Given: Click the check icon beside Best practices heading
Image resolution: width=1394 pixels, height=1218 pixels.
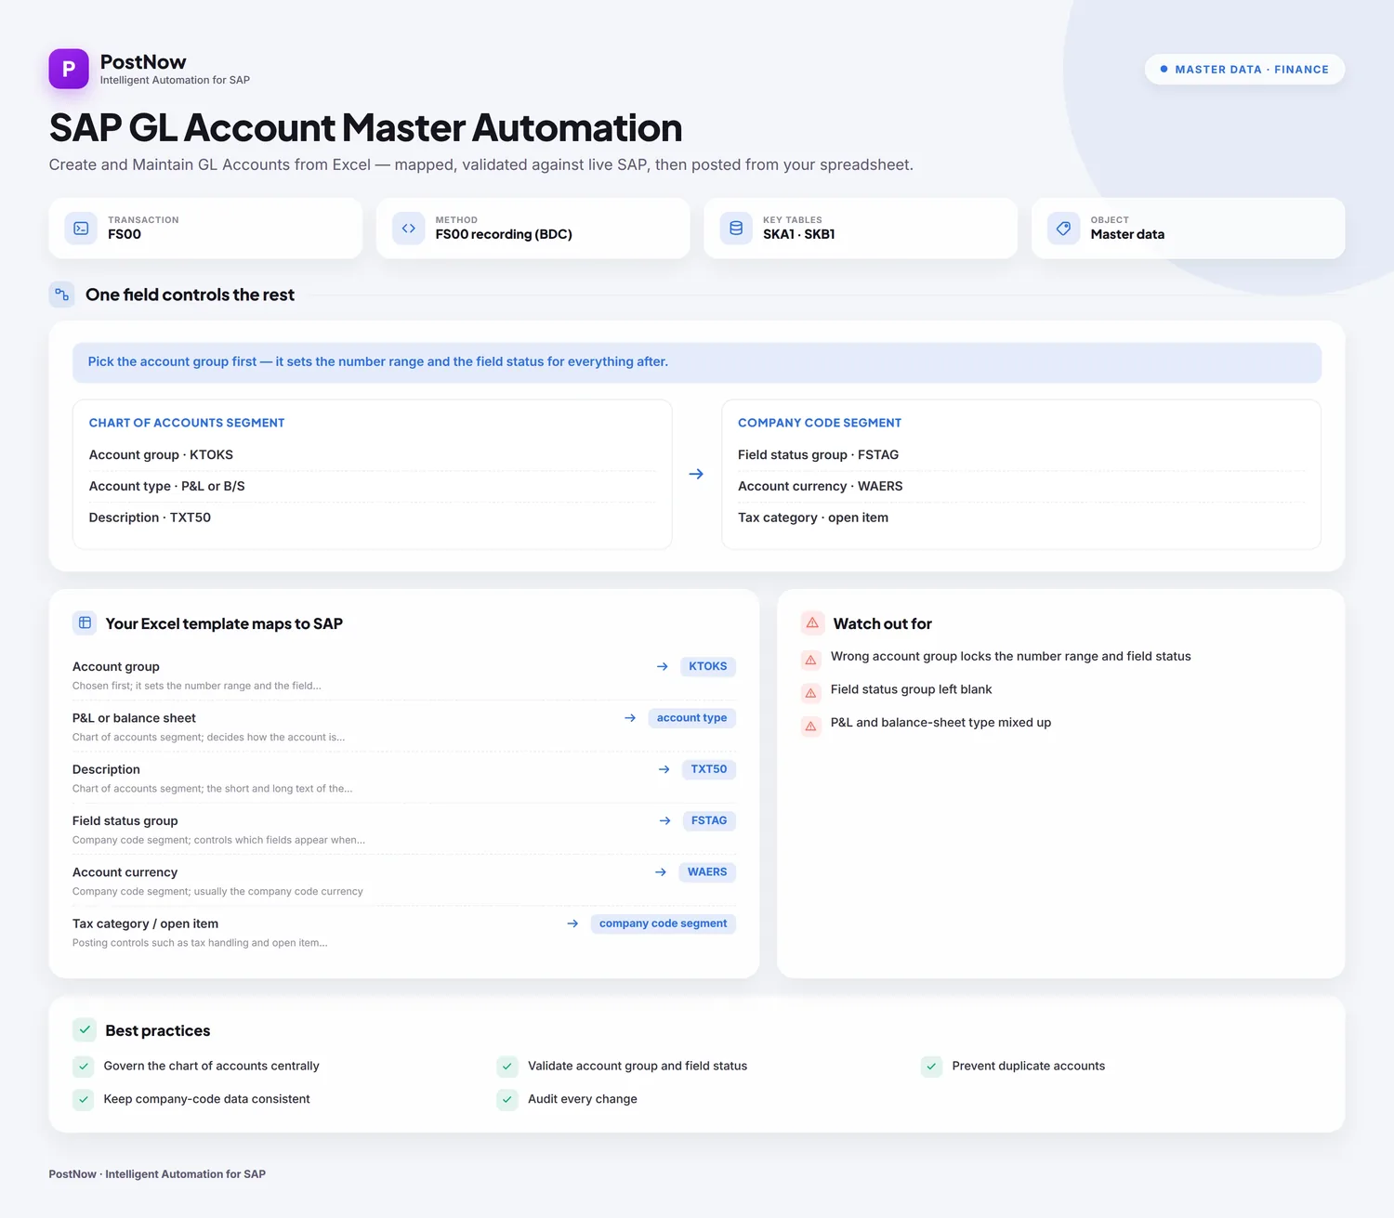Looking at the screenshot, I should 85,1029.
